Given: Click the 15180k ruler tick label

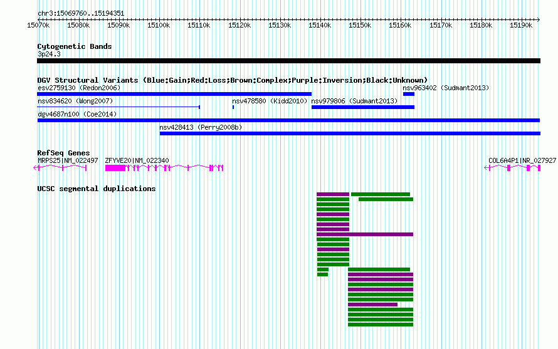Looking at the screenshot, I should pyautogui.click(x=481, y=25).
